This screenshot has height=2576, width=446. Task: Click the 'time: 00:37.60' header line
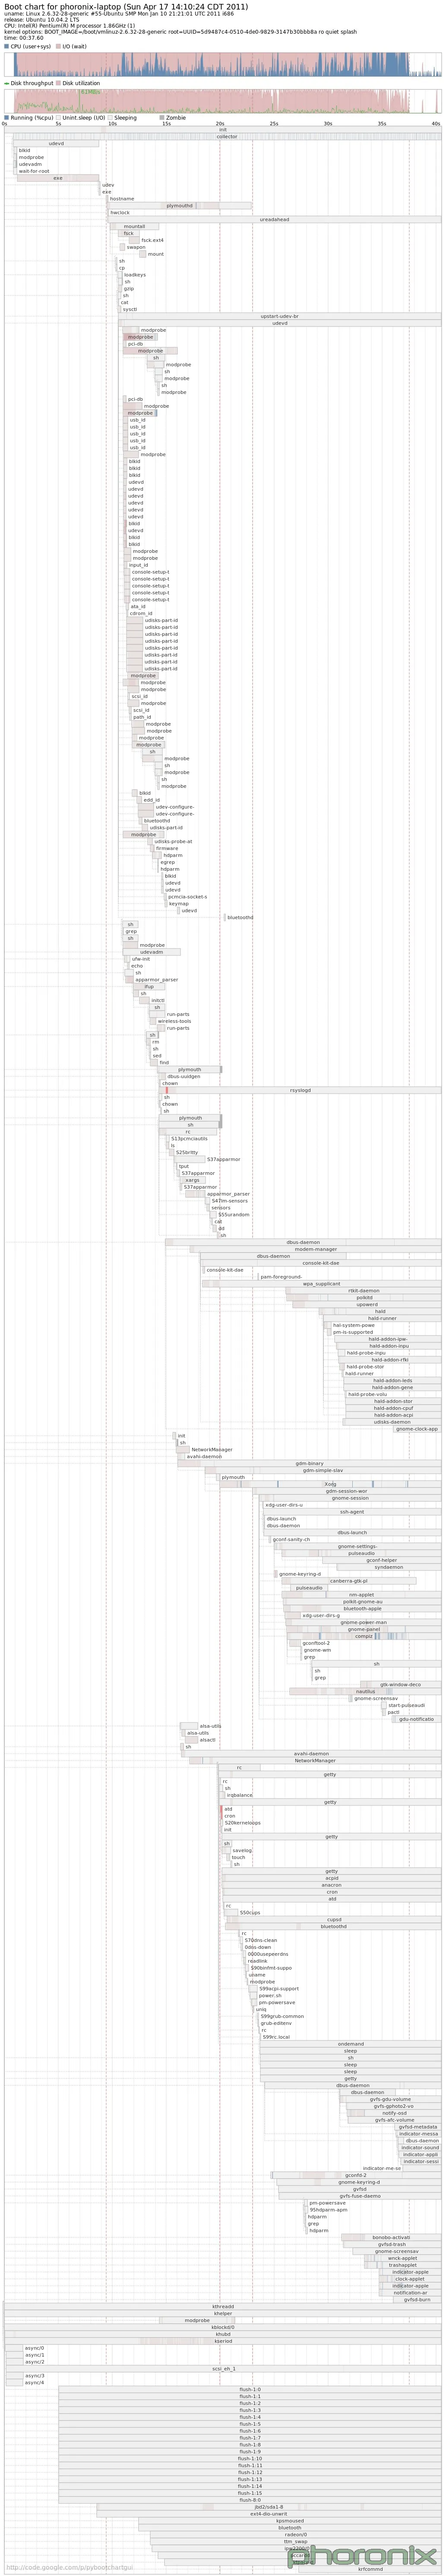(24, 38)
